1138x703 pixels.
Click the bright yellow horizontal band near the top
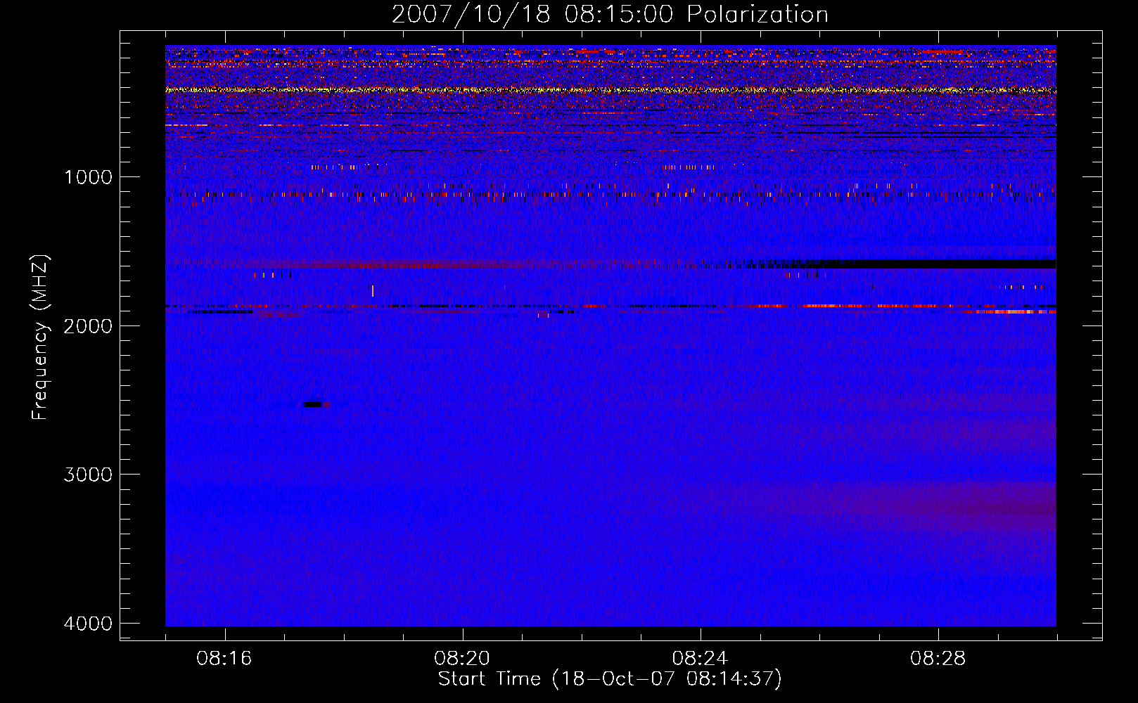[x=610, y=90]
